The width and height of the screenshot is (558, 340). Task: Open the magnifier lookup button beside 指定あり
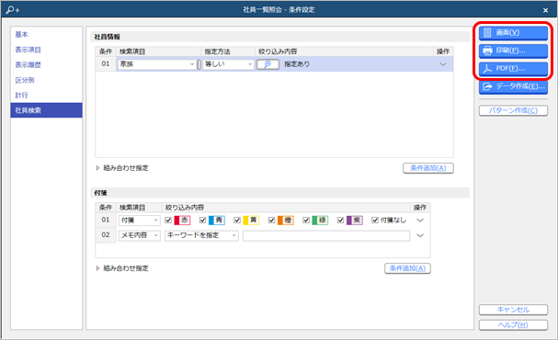268,64
